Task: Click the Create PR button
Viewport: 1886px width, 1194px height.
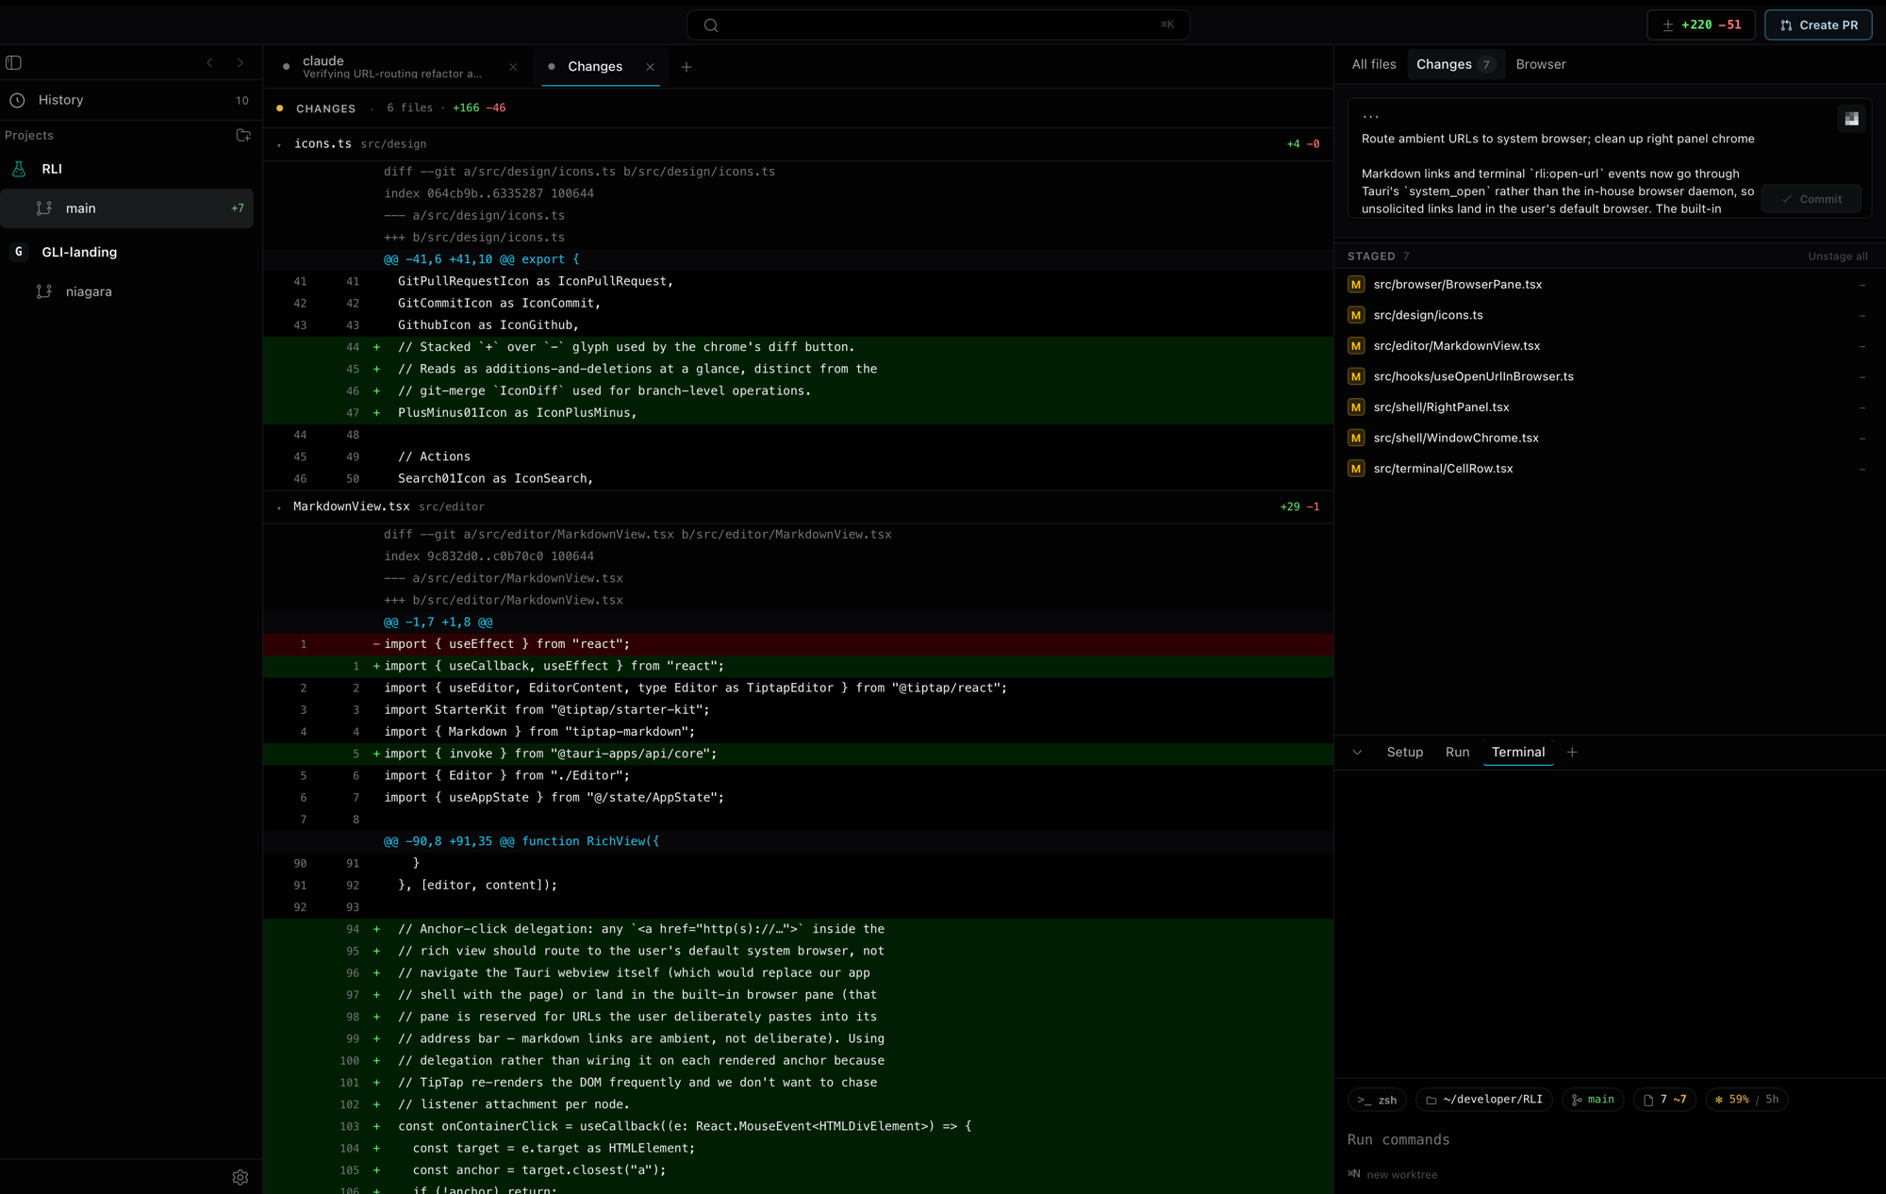Action: tap(1818, 25)
